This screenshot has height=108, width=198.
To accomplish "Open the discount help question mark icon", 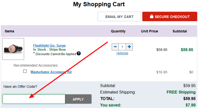I will (79, 54).
